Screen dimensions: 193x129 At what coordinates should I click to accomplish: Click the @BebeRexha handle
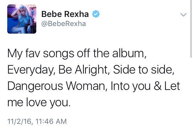click(x=63, y=24)
